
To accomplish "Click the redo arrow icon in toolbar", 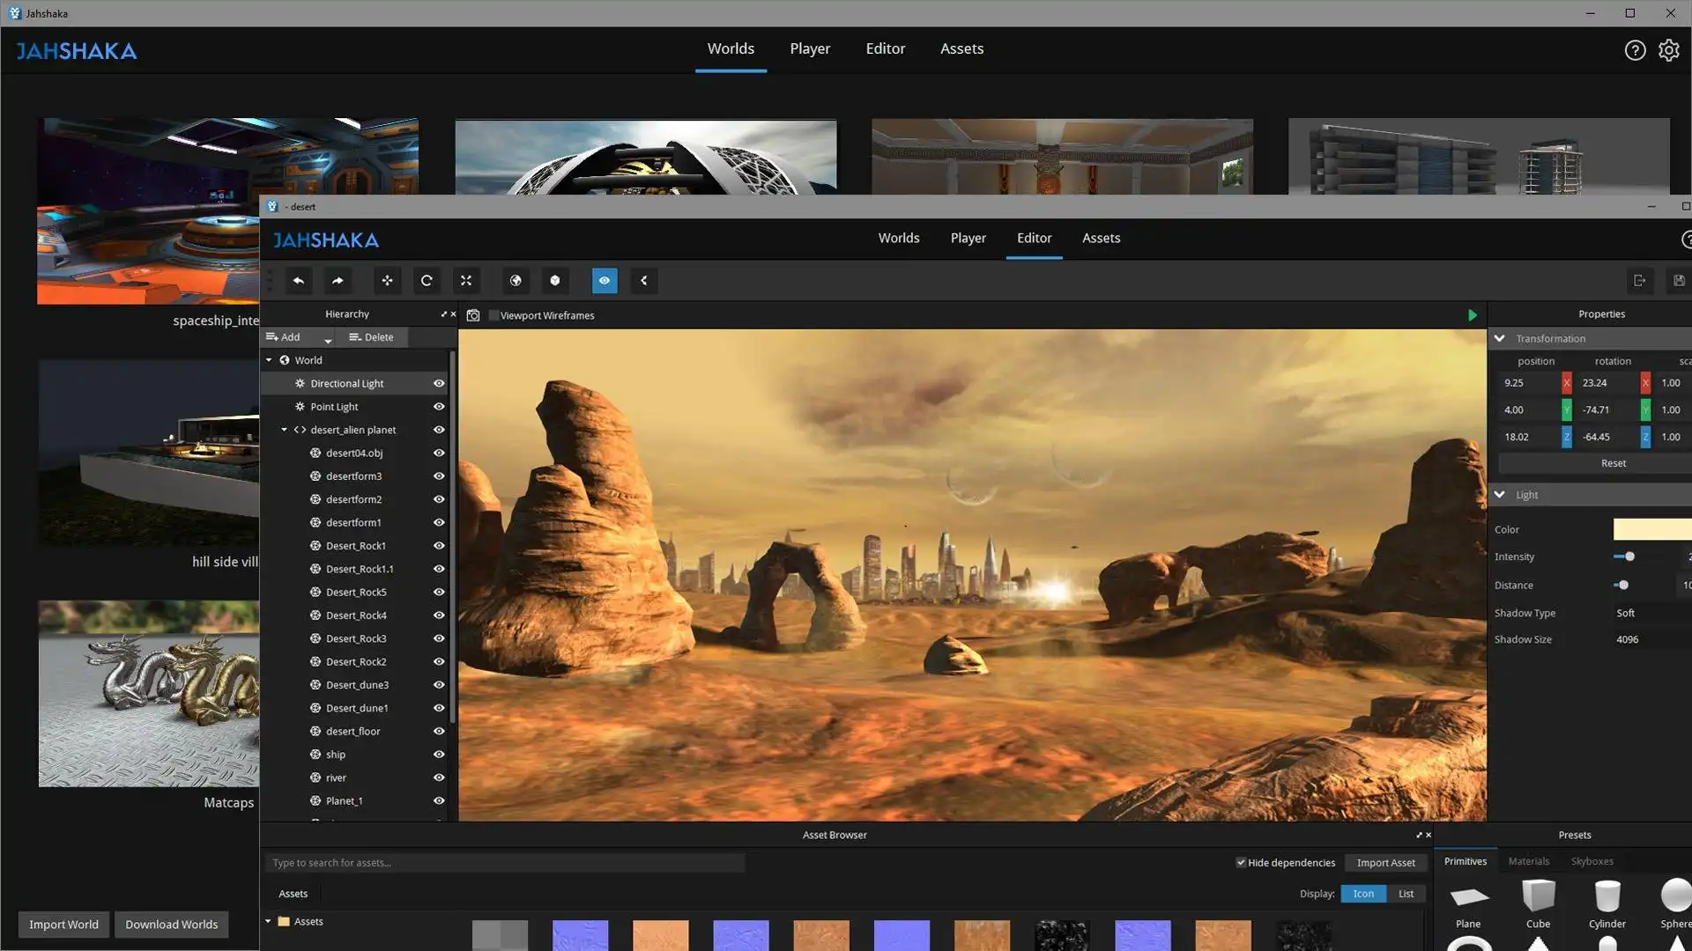I will coord(338,280).
